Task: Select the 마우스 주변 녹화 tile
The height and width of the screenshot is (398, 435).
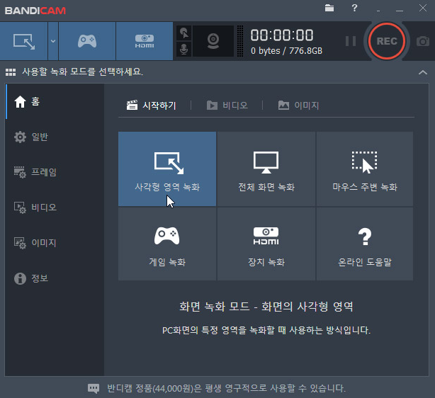Action: [365, 169]
